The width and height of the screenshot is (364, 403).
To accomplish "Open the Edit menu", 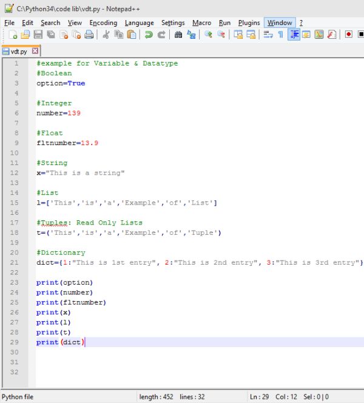I will point(27,23).
